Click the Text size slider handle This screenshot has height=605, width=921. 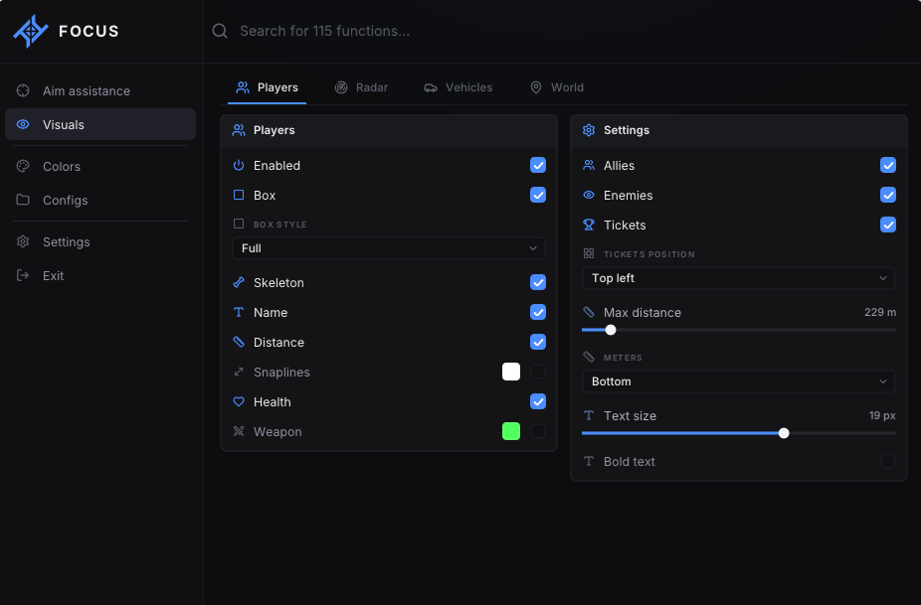(784, 433)
